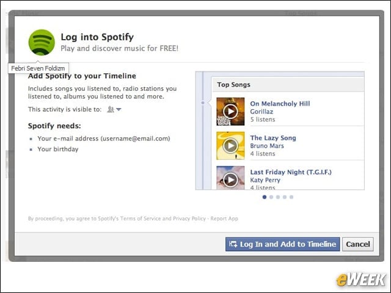Click the green Spotify logo icon
This screenshot has height=293, width=391.
(42, 42)
